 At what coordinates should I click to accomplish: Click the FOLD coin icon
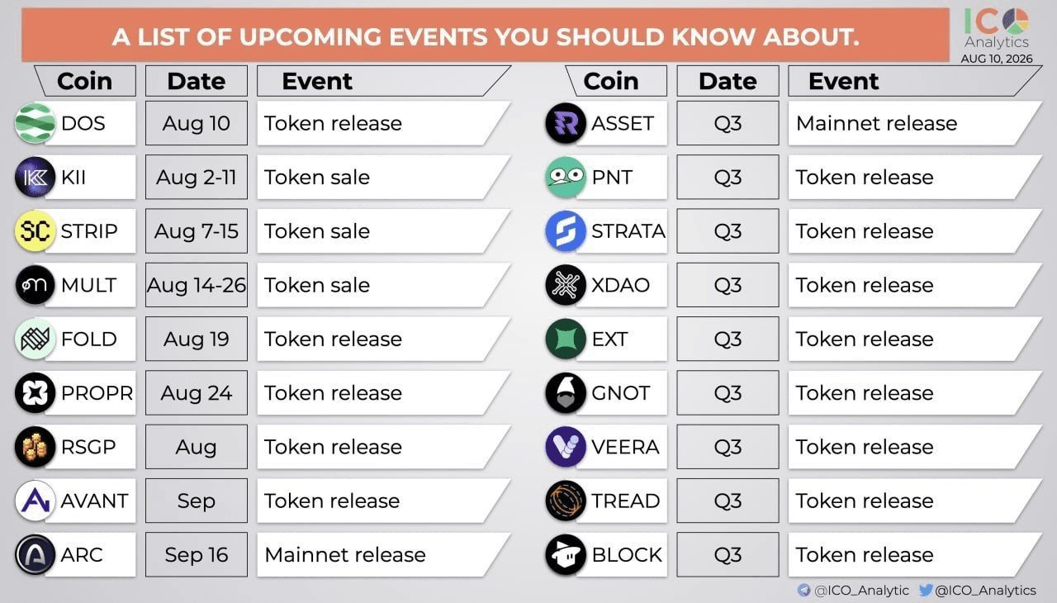[36, 339]
